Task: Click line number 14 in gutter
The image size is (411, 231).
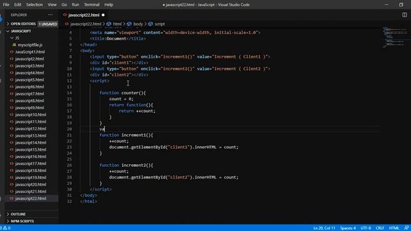Action: point(69,92)
